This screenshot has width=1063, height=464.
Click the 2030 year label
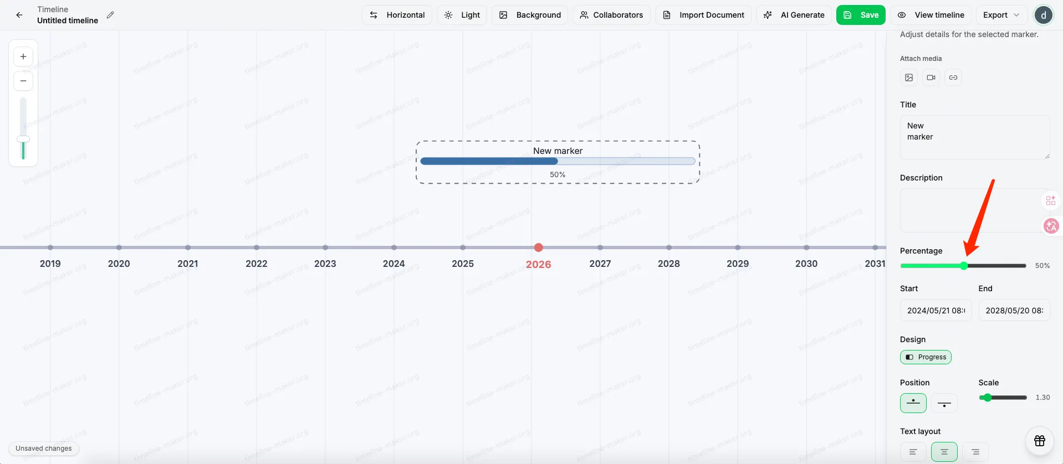pyautogui.click(x=806, y=264)
